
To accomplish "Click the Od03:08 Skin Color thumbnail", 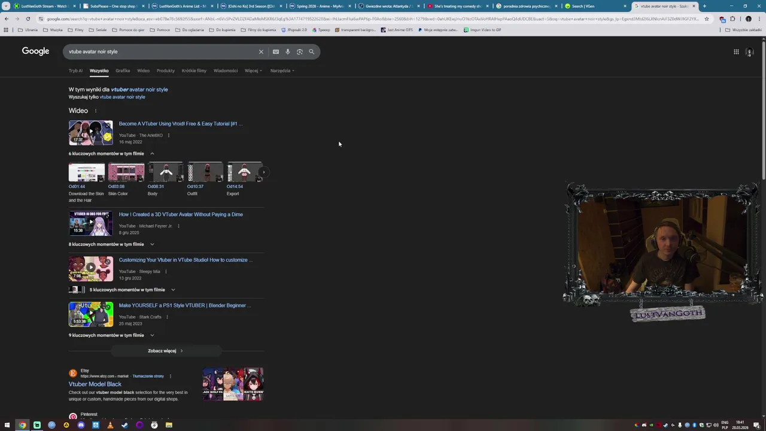I will (x=126, y=172).
